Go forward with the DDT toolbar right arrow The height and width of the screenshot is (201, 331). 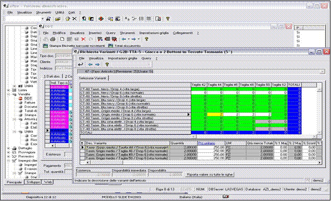(133, 39)
